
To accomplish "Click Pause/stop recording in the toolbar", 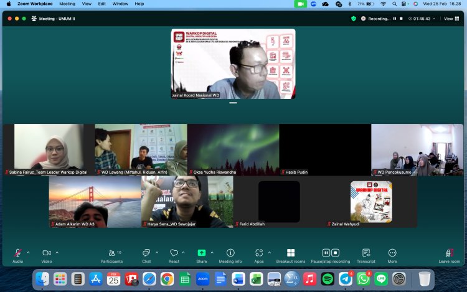I will click(331, 253).
